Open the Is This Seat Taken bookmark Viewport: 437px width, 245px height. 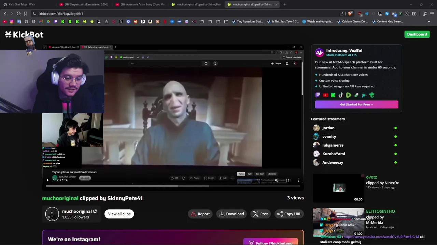click(283, 21)
